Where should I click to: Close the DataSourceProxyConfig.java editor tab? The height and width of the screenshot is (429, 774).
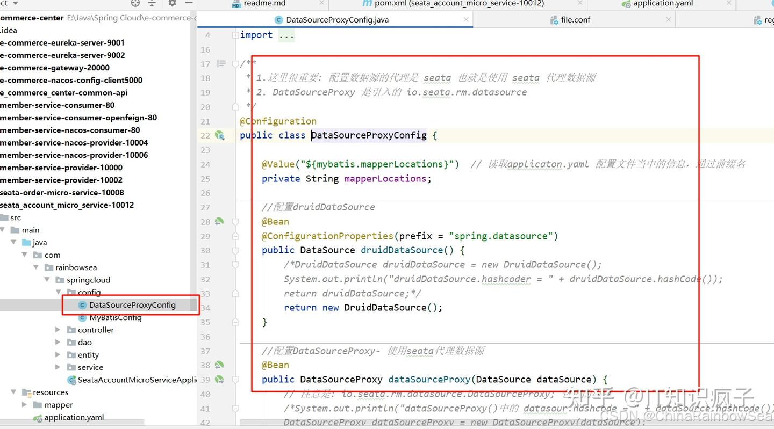tap(465, 19)
